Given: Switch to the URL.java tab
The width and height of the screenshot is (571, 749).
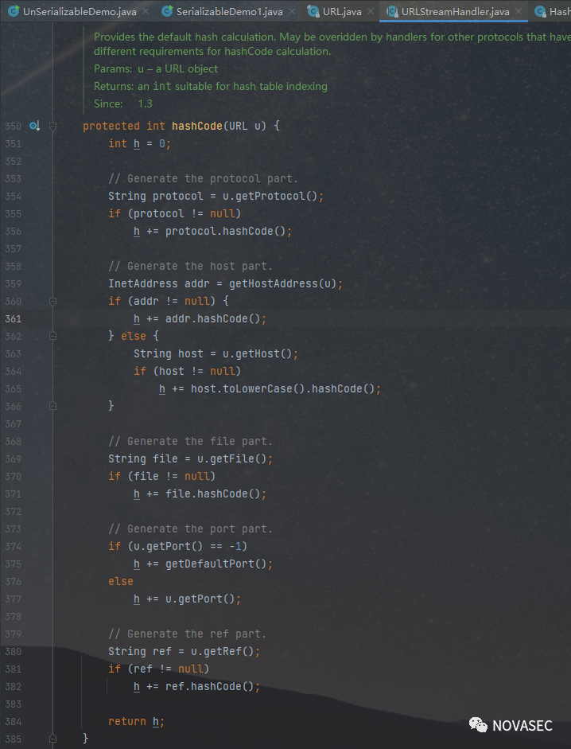Looking at the screenshot, I should [x=341, y=11].
